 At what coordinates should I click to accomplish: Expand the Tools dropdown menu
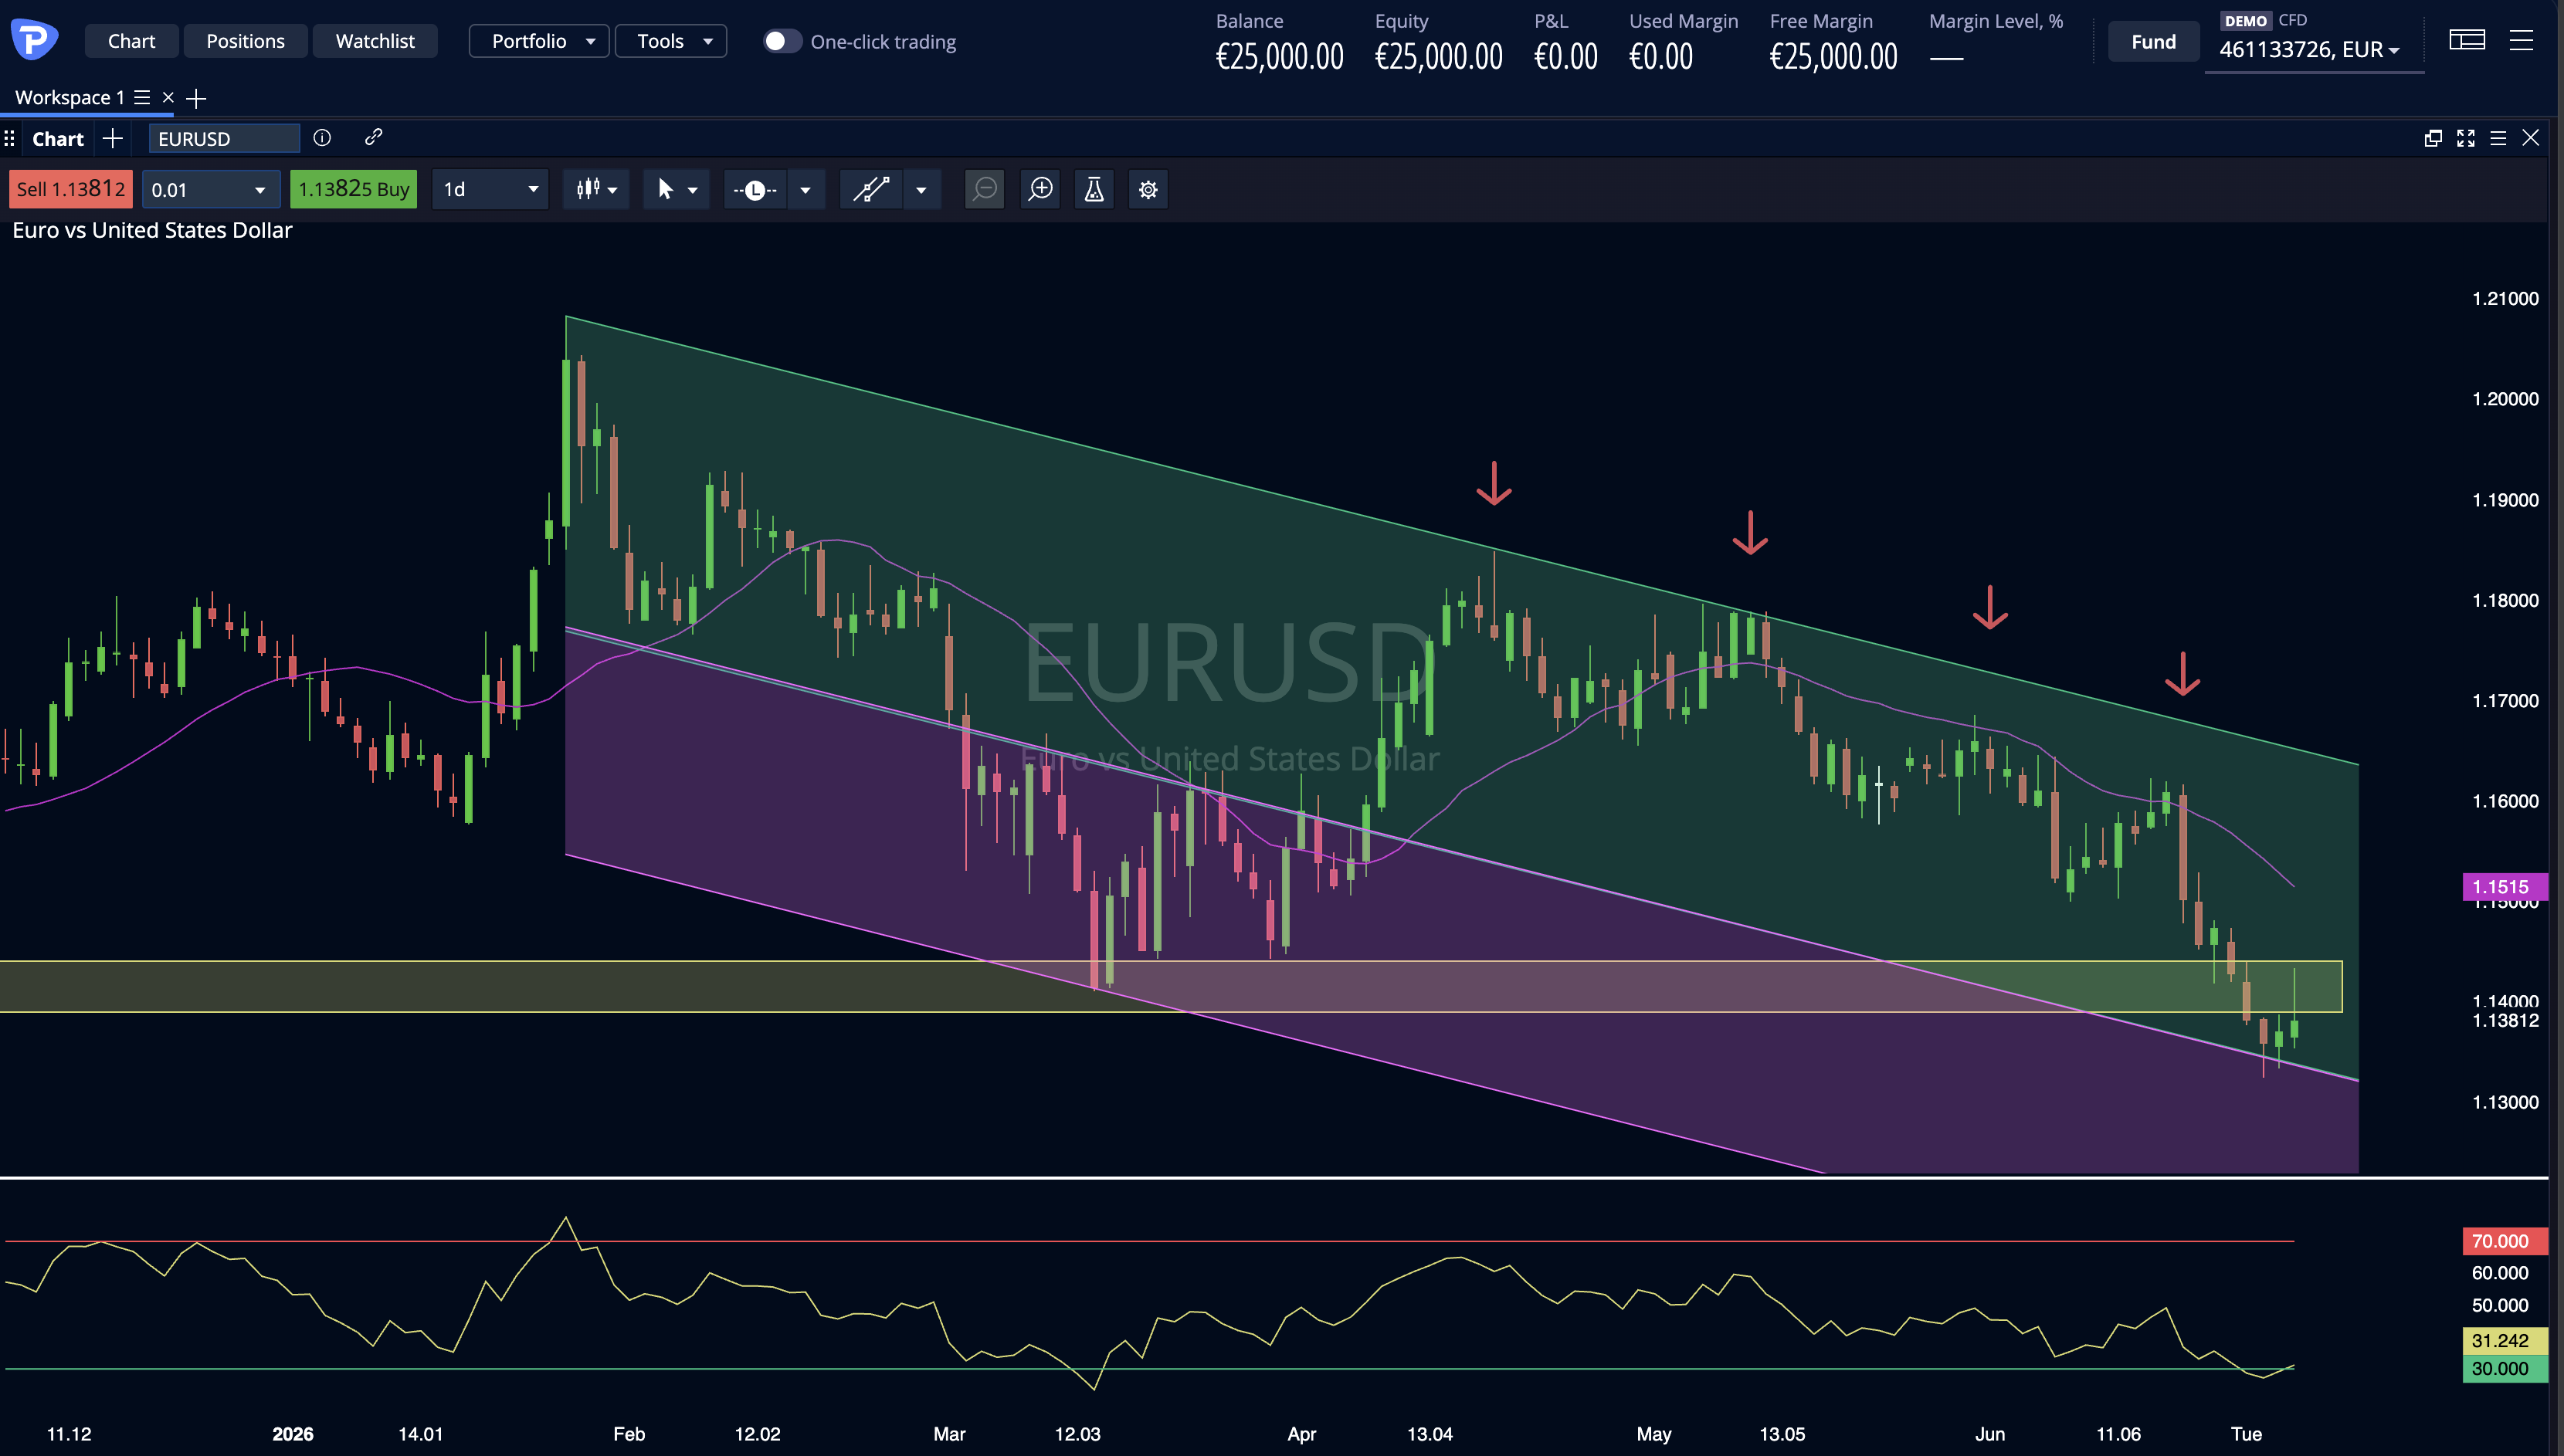click(x=671, y=41)
